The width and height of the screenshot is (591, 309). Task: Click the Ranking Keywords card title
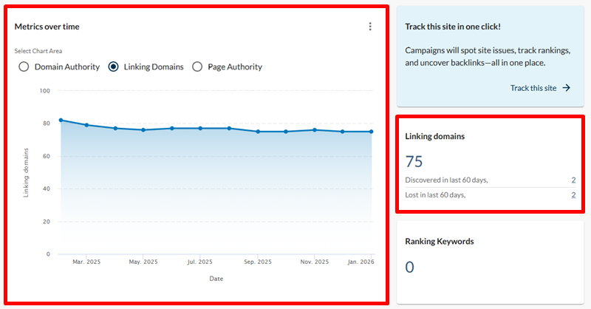coord(439,241)
